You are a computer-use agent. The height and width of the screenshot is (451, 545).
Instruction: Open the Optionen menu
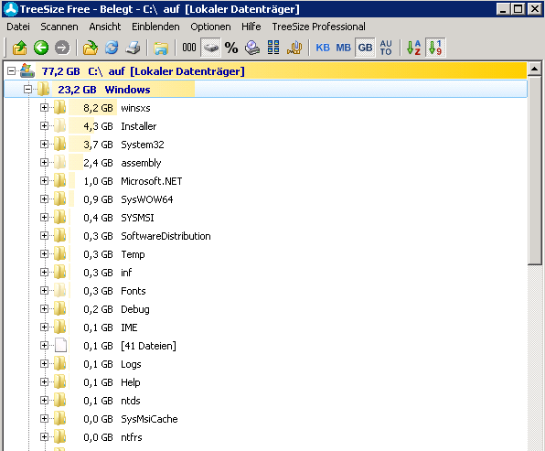click(210, 27)
